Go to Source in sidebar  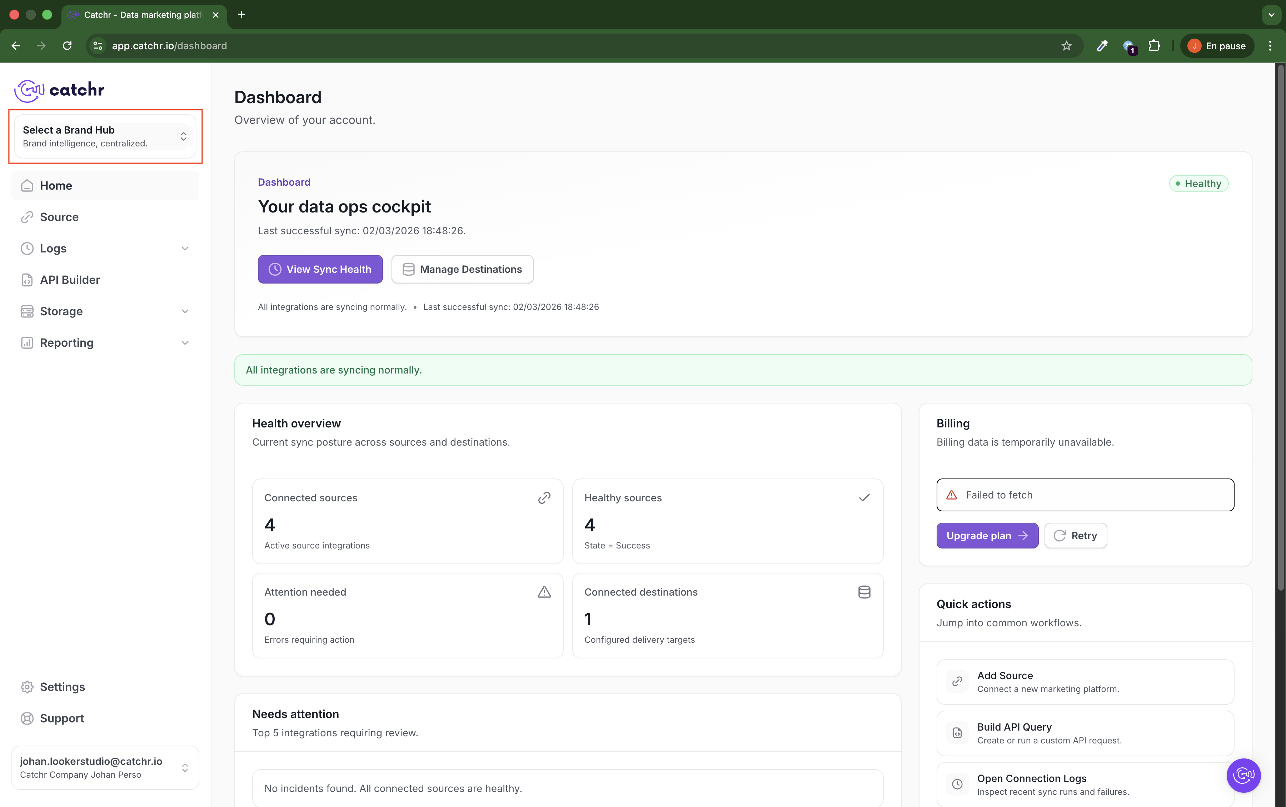click(x=59, y=217)
